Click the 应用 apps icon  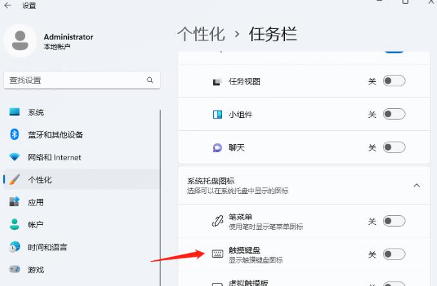point(15,202)
